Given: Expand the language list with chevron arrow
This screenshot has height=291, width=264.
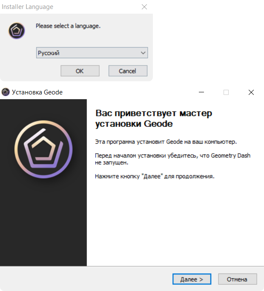Looking at the screenshot, I should 143,53.
